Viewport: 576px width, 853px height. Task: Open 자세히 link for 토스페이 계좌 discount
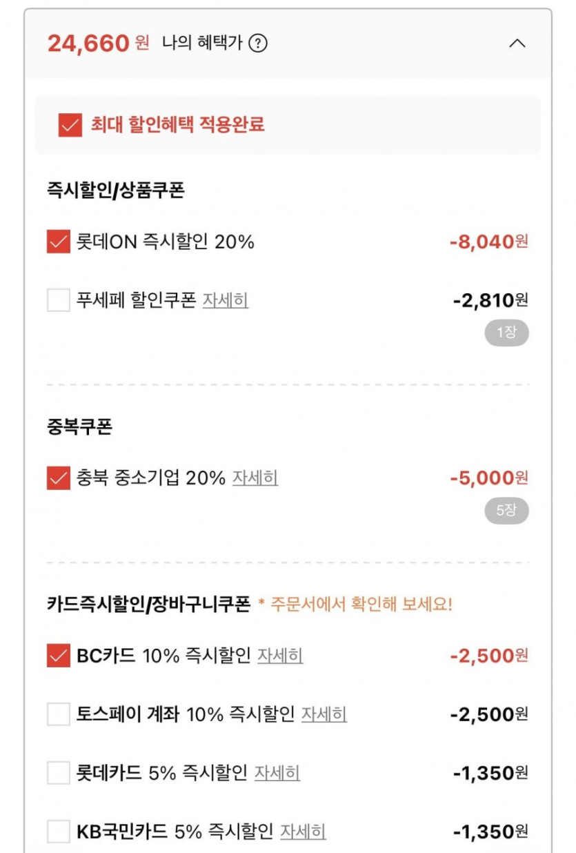[324, 714]
